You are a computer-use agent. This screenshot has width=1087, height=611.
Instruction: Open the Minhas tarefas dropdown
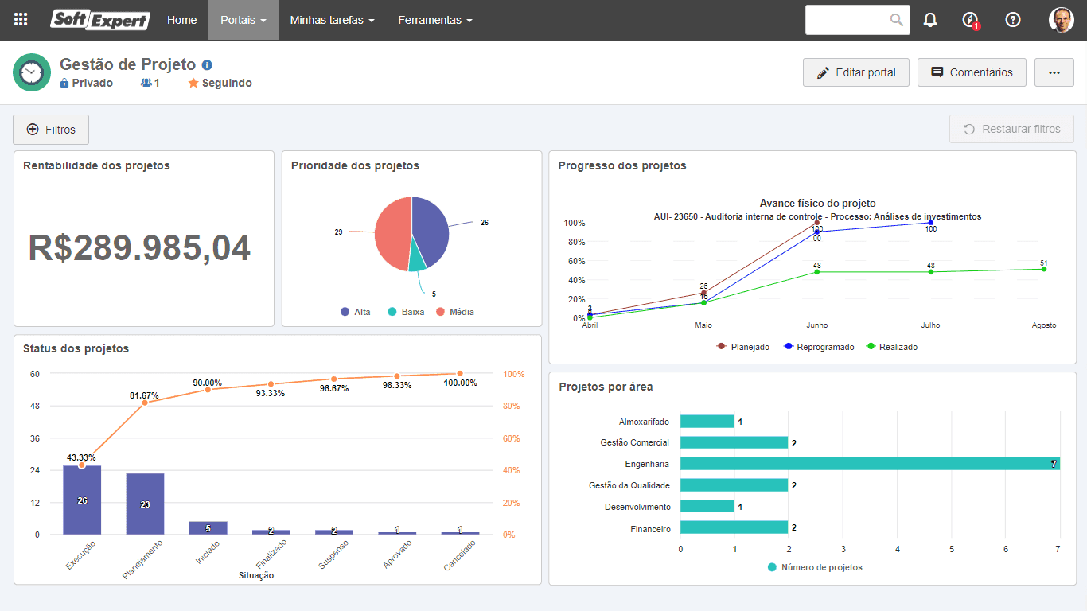[x=333, y=20]
